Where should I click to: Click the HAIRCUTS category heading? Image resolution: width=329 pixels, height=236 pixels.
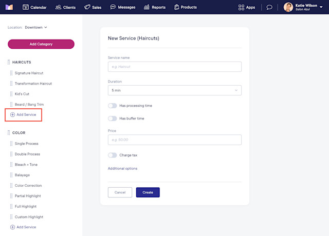point(22,62)
